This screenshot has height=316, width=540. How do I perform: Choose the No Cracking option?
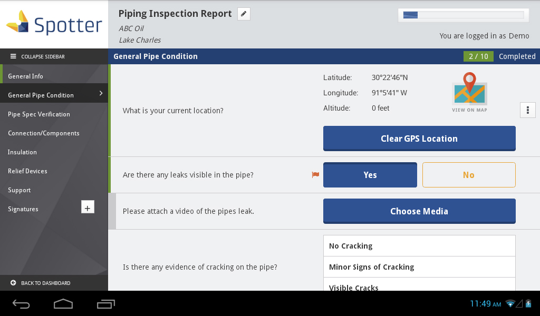(419, 246)
